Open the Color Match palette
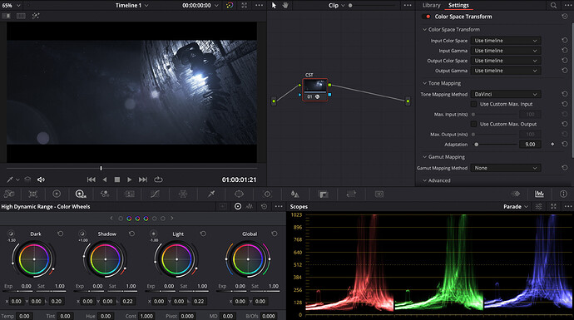Viewport: 574px width, 320px height. pos(33,194)
